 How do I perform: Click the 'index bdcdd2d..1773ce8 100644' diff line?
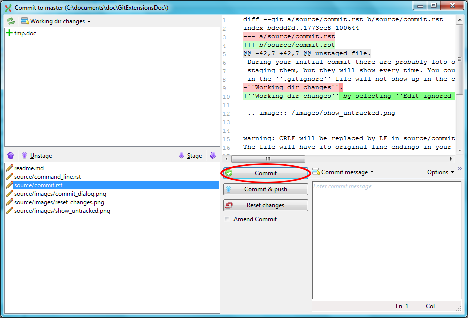coord(301,28)
